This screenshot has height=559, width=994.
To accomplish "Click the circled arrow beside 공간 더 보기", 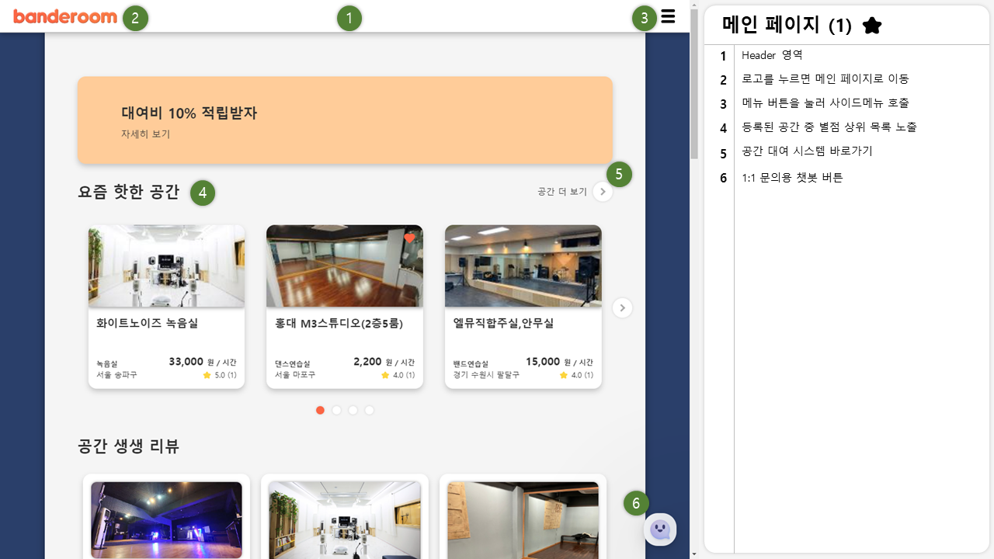I will pos(603,191).
